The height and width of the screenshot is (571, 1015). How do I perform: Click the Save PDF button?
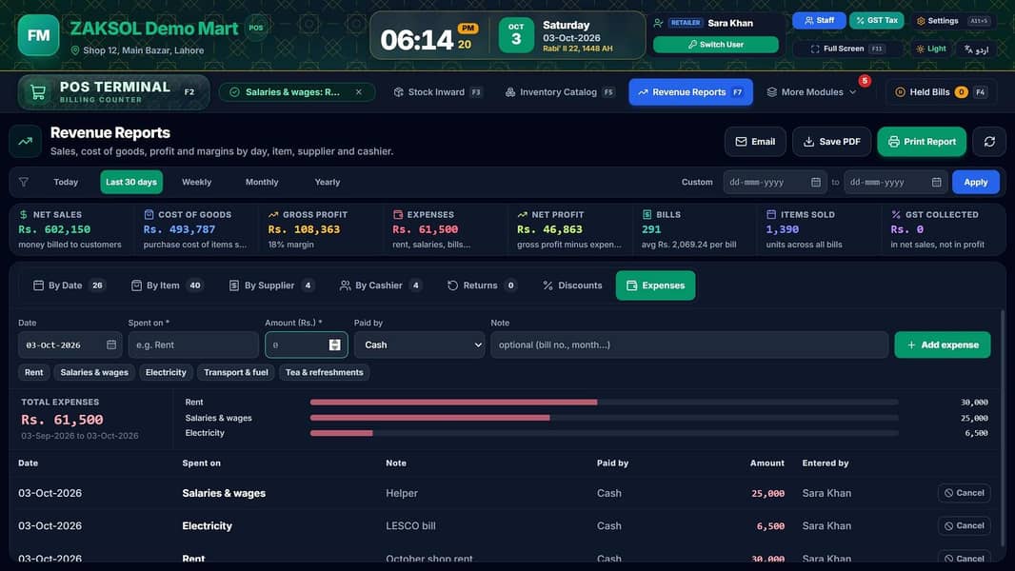click(832, 142)
